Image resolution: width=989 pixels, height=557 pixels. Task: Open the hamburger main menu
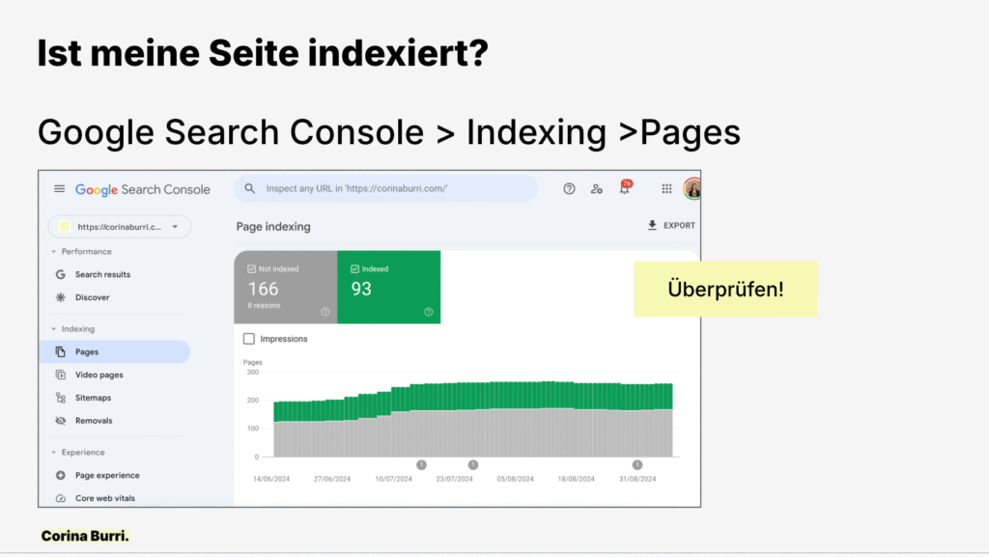pos(60,189)
